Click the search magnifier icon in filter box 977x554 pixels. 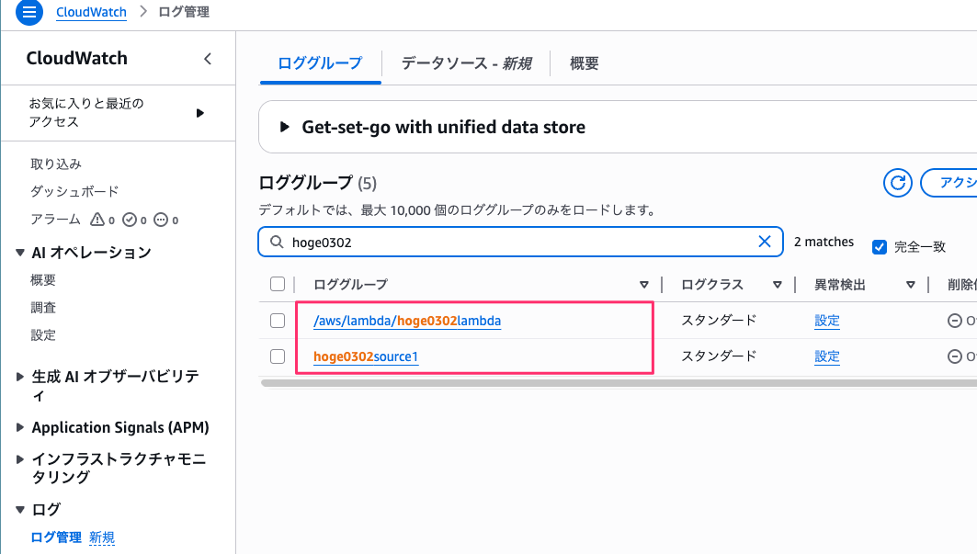pos(277,242)
